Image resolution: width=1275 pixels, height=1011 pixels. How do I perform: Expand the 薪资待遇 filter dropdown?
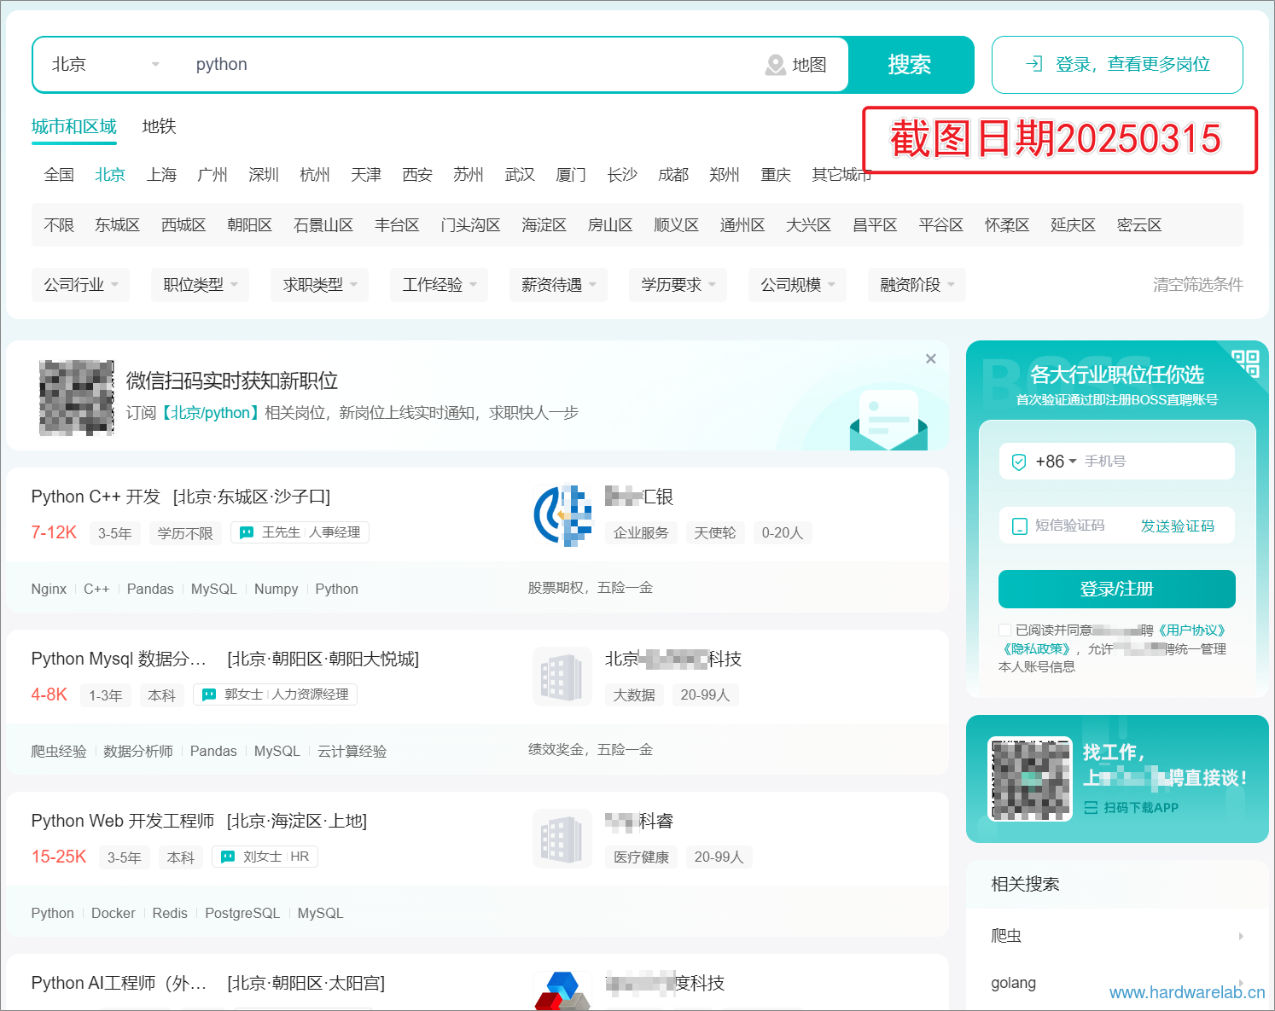(559, 285)
